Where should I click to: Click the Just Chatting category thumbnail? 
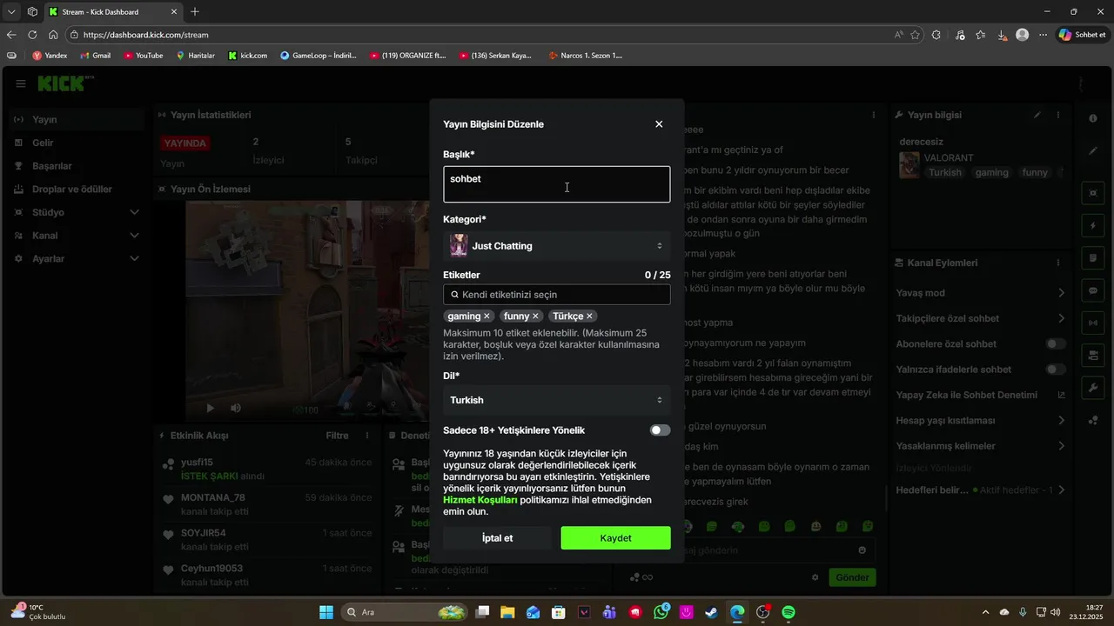459,246
